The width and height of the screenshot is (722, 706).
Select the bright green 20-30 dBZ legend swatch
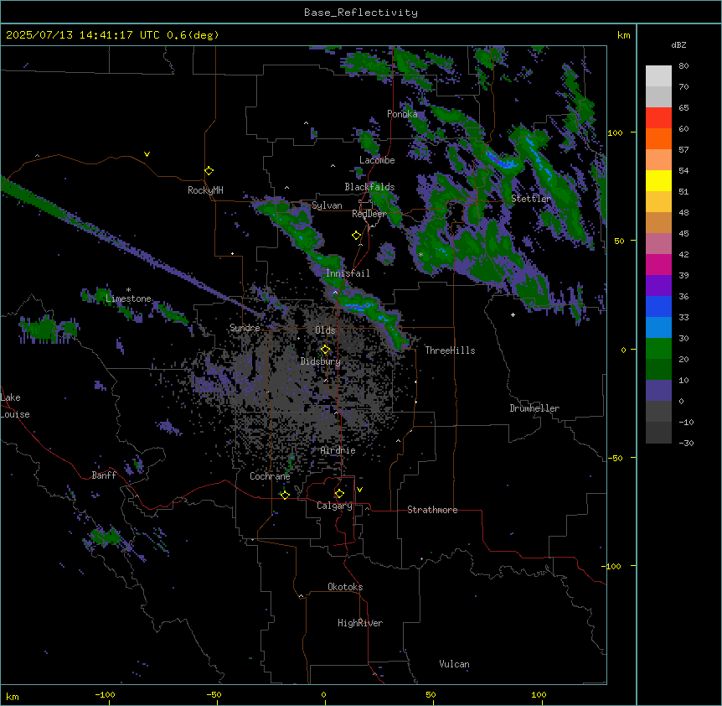658,349
